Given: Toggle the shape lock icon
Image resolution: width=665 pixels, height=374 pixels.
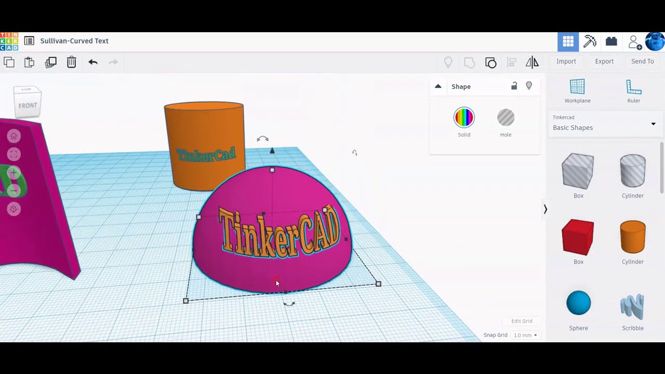Looking at the screenshot, I should (x=514, y=86).
